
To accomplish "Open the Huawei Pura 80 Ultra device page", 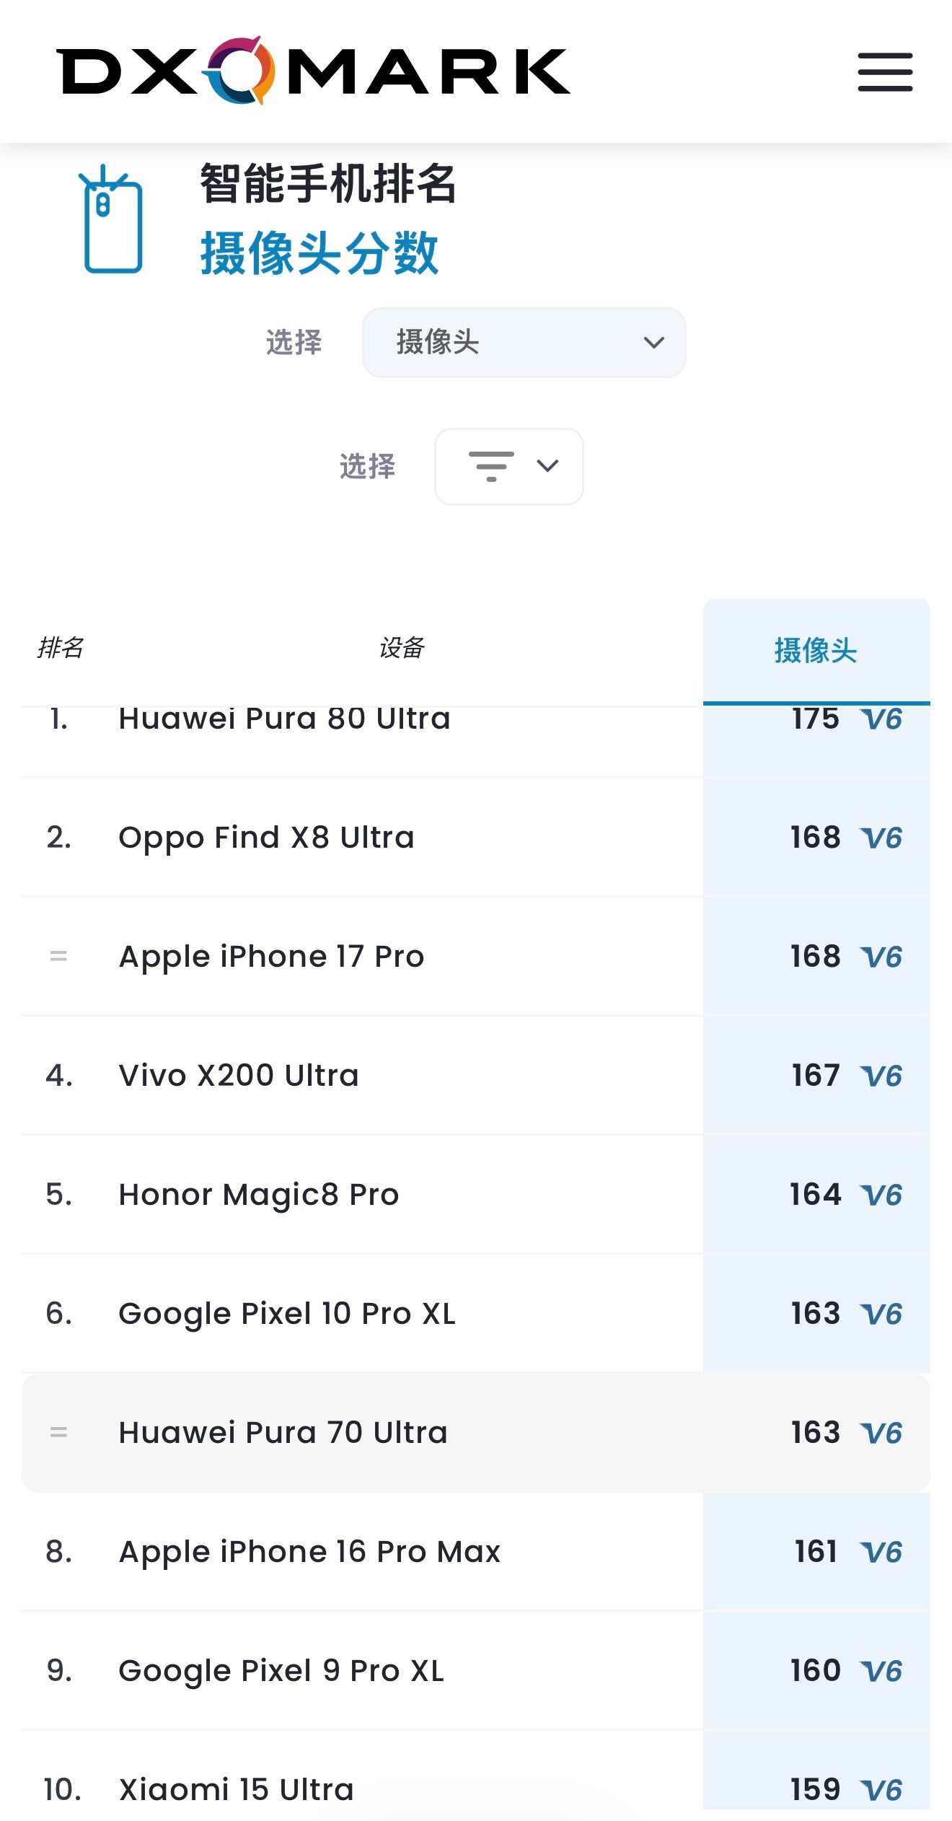I will pyautogui.click(x=283, y=719).
